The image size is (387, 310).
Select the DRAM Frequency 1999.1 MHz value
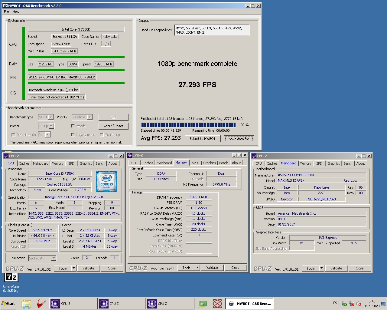coord(199,197)
